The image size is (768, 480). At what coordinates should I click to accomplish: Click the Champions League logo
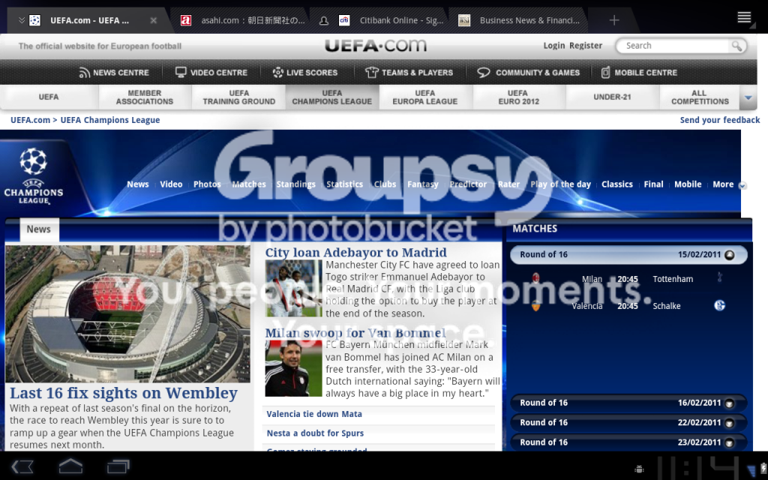pos(33,175)
